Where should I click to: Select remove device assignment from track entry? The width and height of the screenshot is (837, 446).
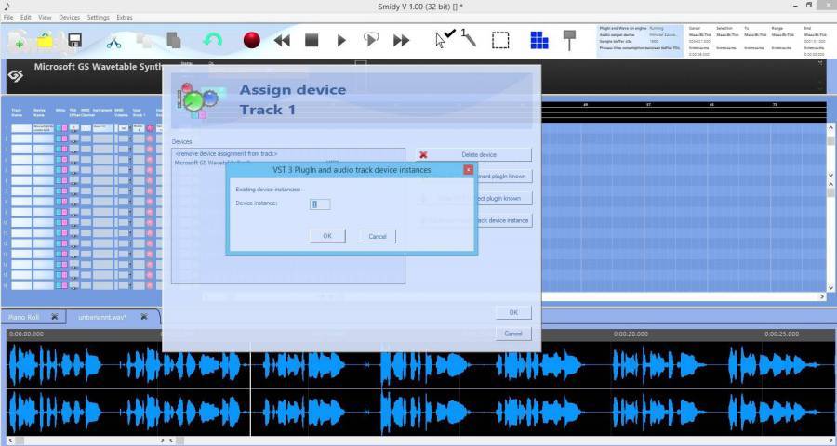(226, 153)
